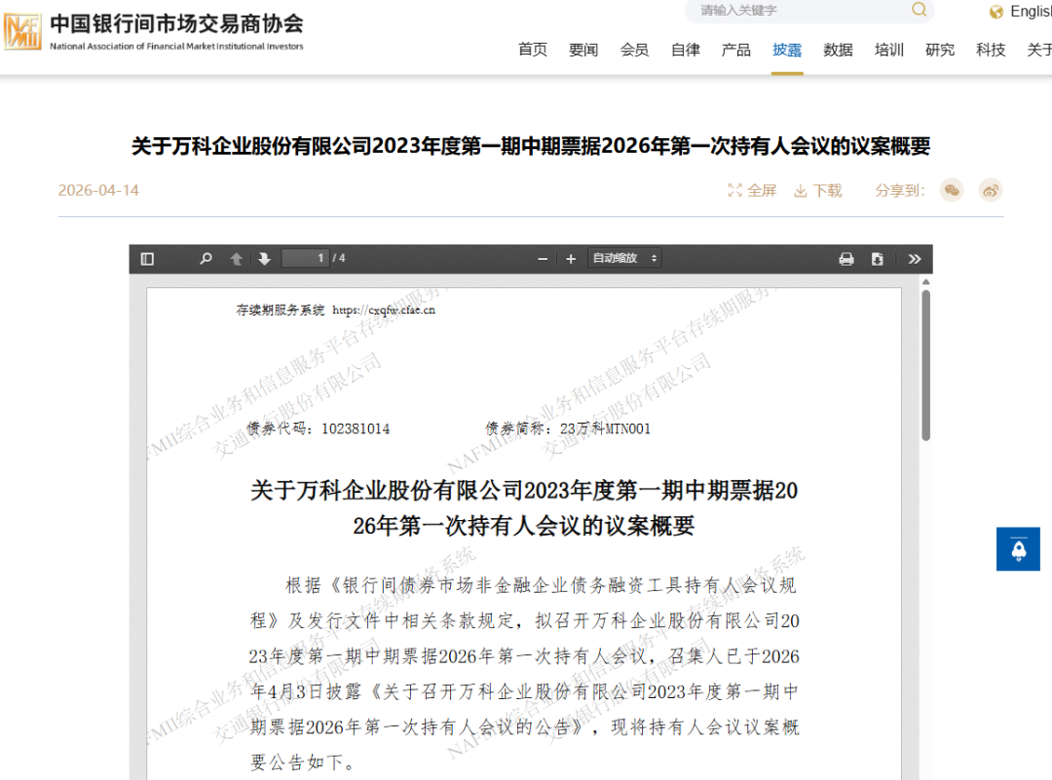Click the page number input field

pos(305,258)
